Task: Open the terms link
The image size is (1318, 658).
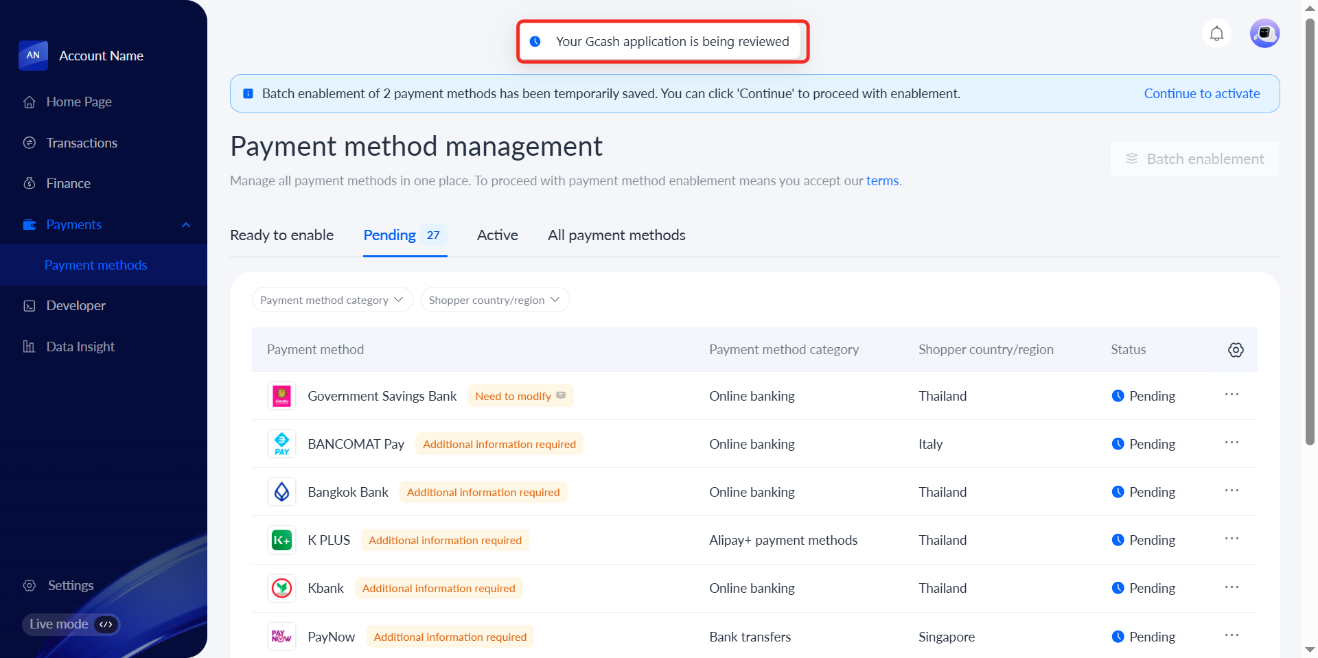Action: pyautogui.click(x=882, y=180)
